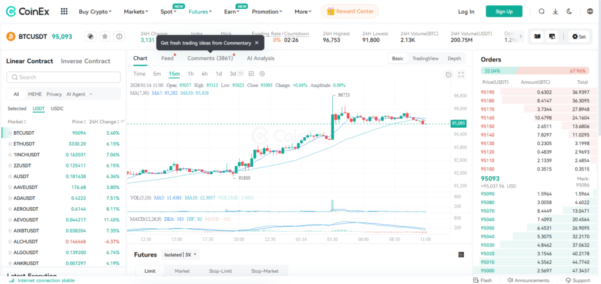Click the CoinEx logo

28,12
